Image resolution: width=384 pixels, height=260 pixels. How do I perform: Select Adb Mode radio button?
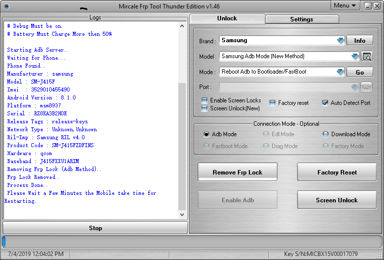(206, 134)
